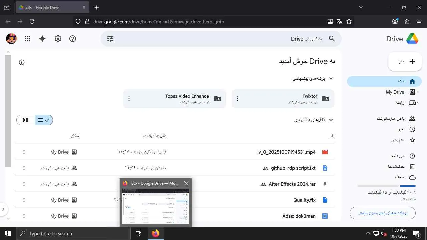Collapse the suggested files section

(x=331, y=120)
